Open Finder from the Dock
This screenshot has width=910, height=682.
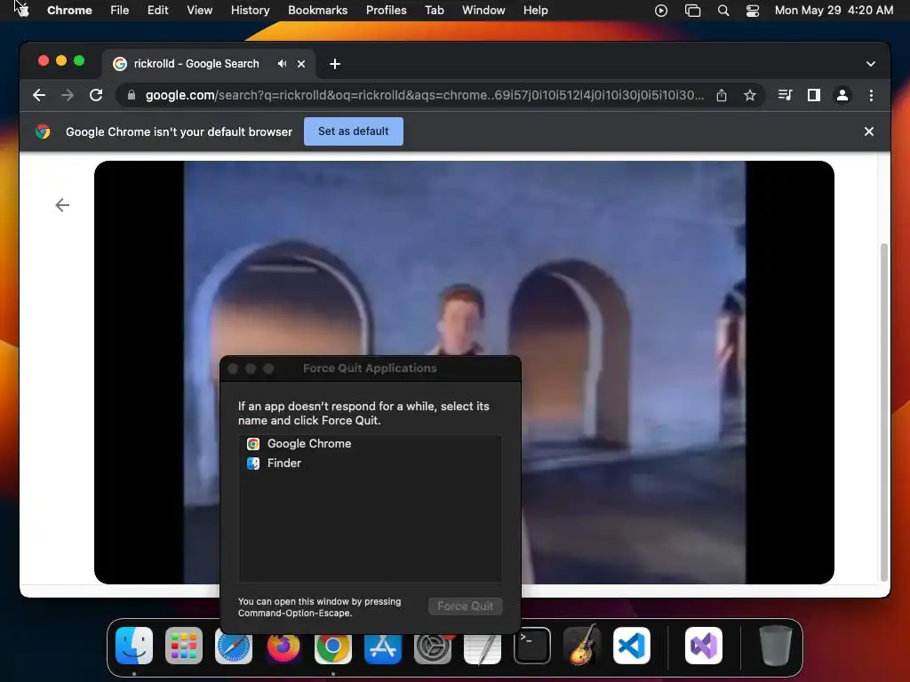coord(134,646)
